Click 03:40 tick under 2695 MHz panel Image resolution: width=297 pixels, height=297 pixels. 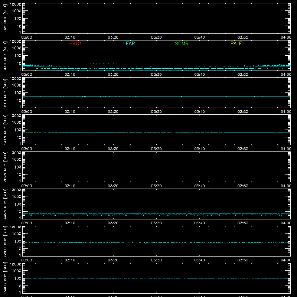(199, 186)
